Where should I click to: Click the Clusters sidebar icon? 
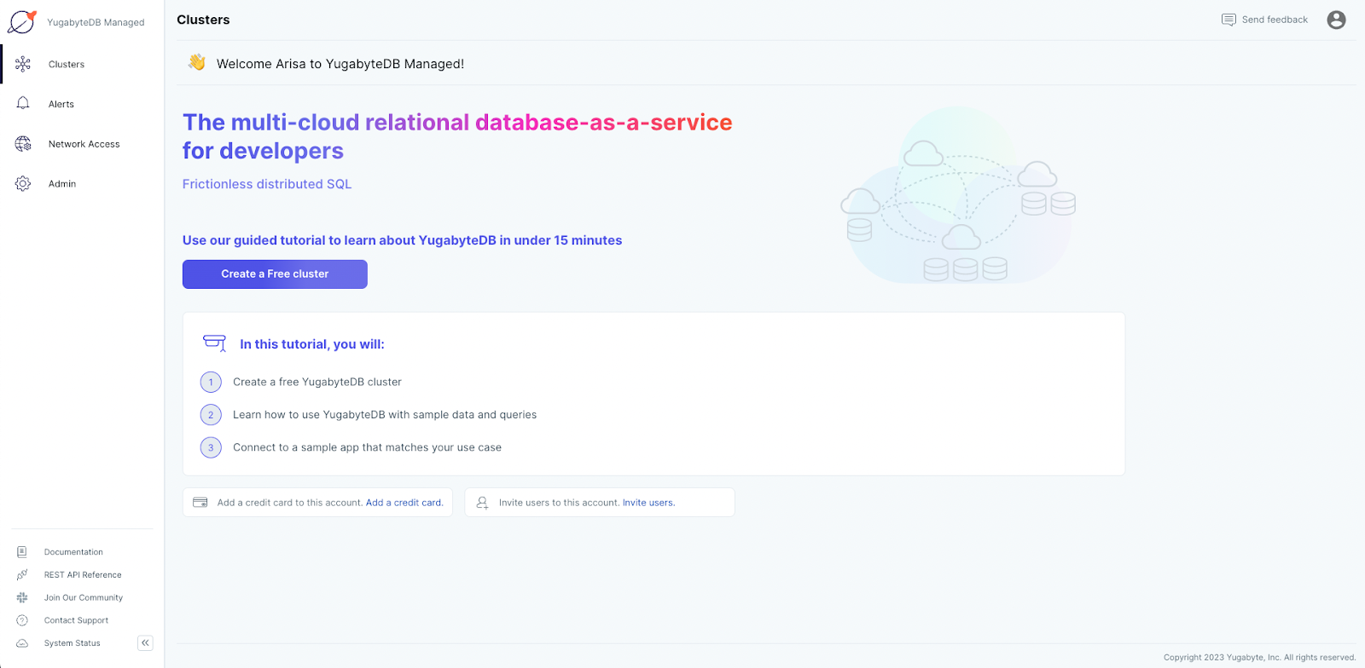pos(23,65)
